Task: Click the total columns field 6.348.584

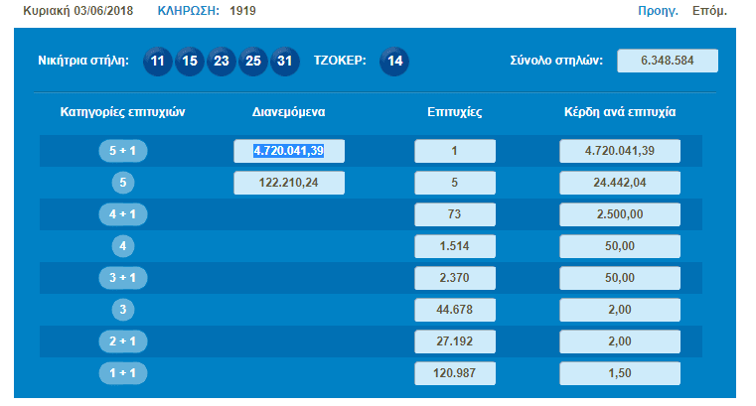Action: coord(667,61)
